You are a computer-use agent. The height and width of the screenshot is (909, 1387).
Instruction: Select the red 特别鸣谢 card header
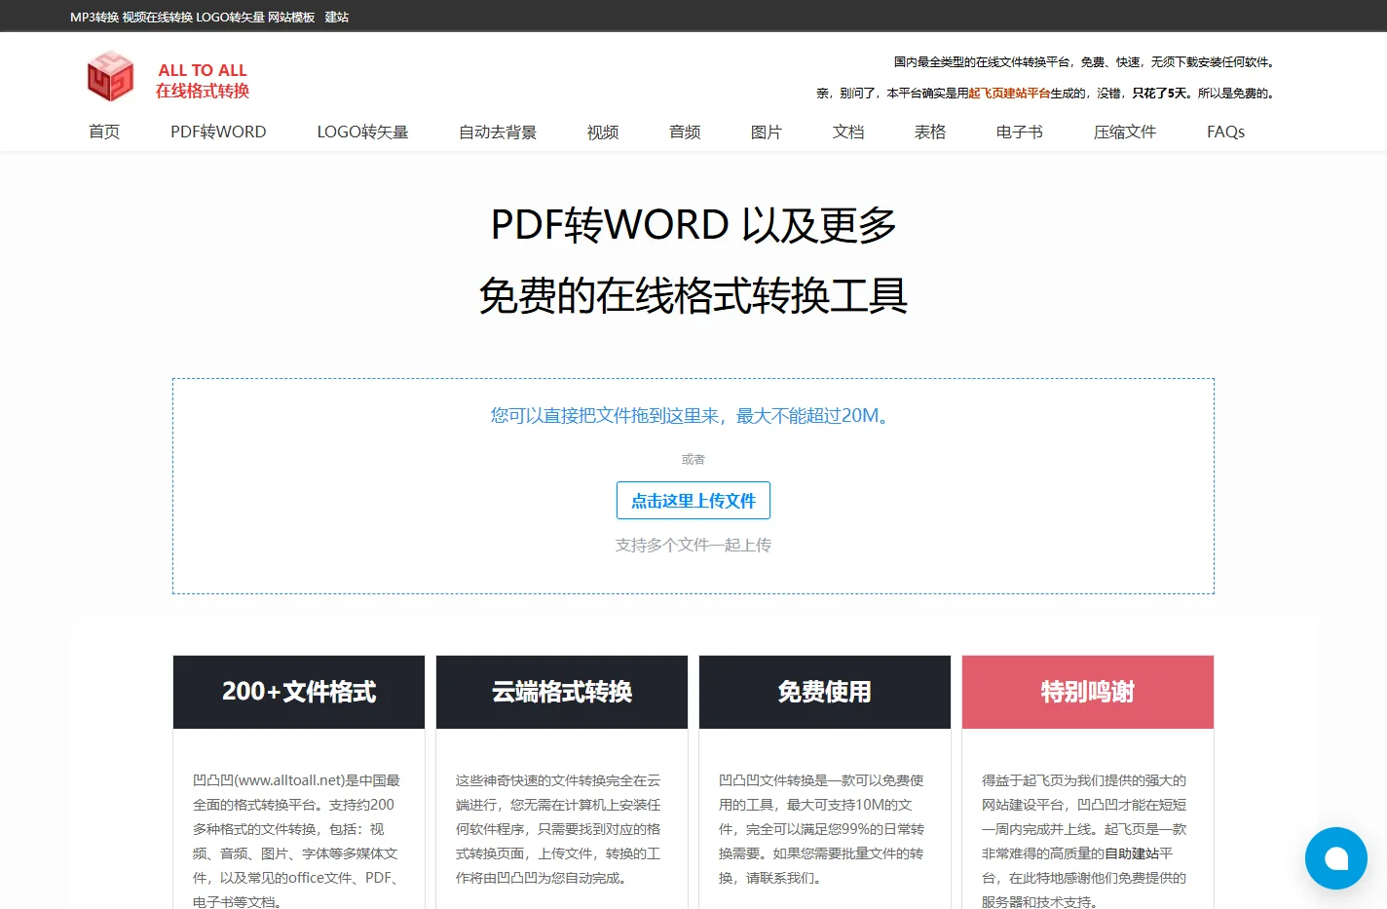1088,692
